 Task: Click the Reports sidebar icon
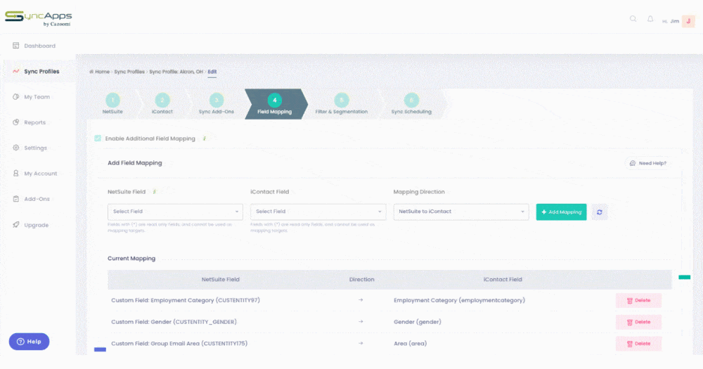15,122
